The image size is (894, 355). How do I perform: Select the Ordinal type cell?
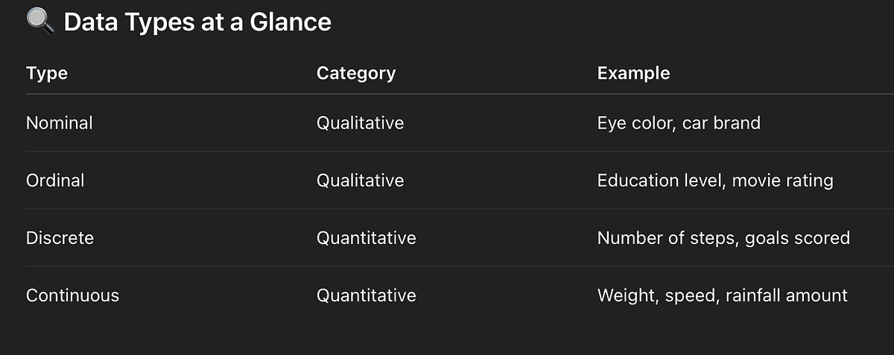(55, 180)
